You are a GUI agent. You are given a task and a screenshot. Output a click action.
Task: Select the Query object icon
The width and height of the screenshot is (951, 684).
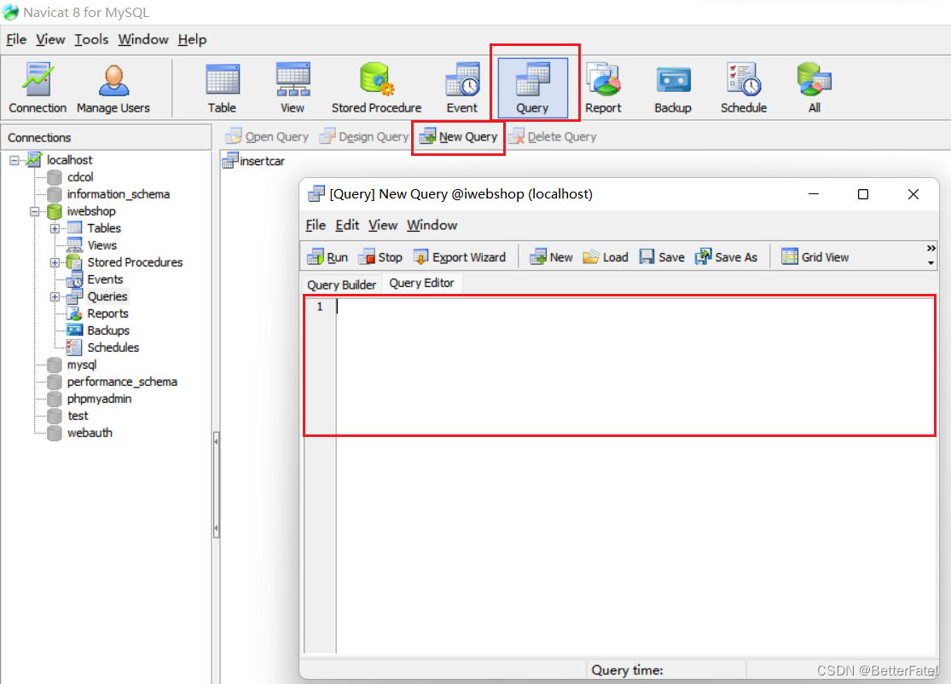pos(532,88)
